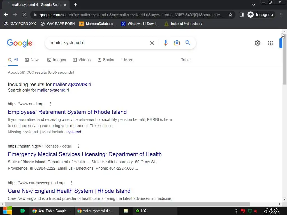287x215 pixels.
Task: Switch to the Books tab
Action: click(x=106, y=60)
